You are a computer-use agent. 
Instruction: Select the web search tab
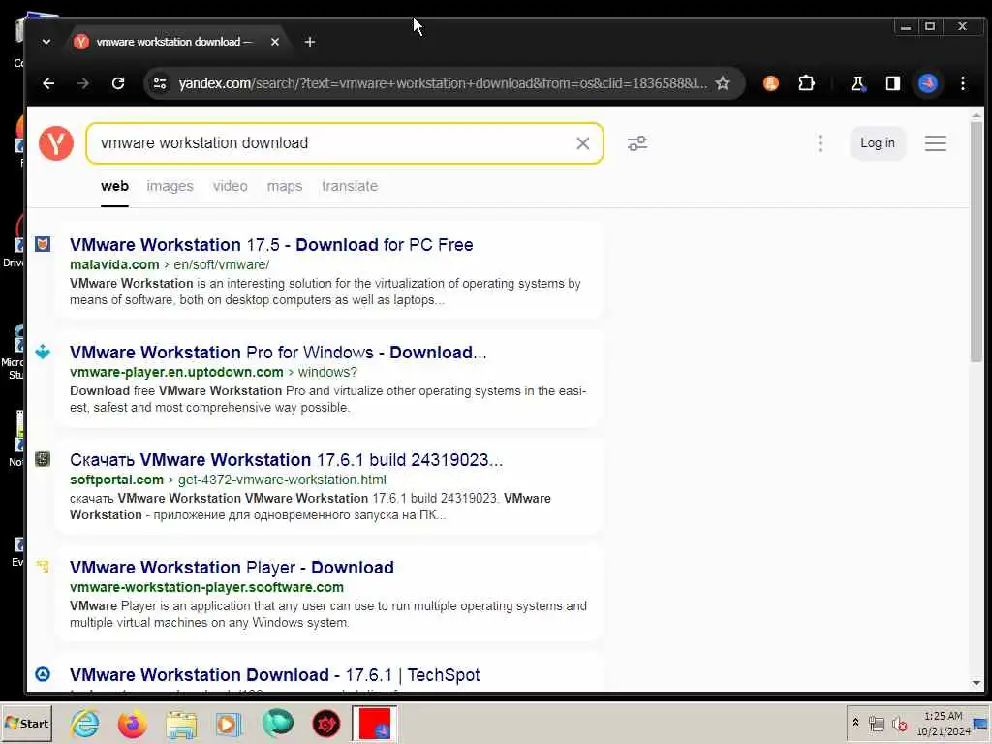tap(114, 186)
